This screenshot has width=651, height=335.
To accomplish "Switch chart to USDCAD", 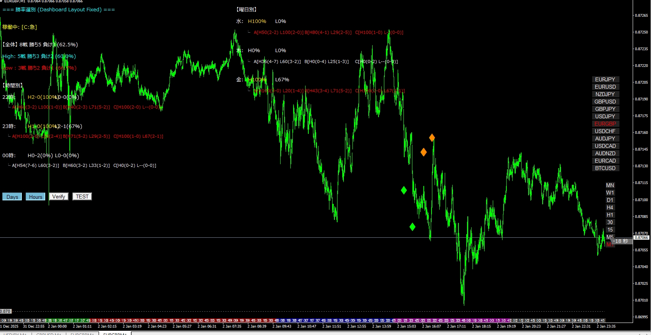I will (x=605, y=146).
